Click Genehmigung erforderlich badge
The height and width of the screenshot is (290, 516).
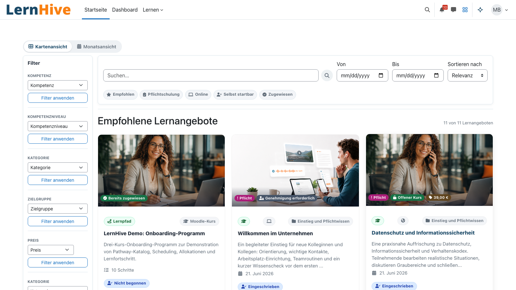287,198
